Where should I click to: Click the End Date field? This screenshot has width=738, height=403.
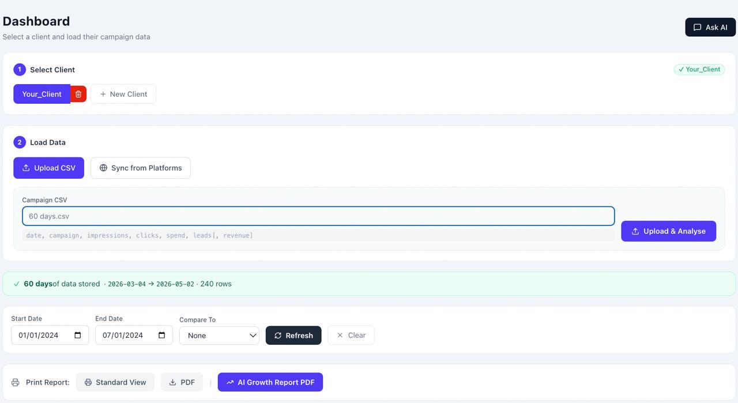click(x=134, y=335)
